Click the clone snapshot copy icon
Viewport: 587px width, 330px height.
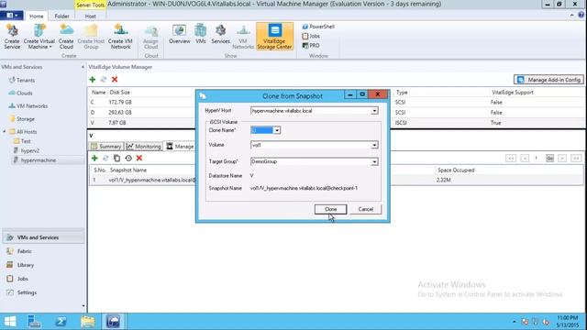(116, 159)
